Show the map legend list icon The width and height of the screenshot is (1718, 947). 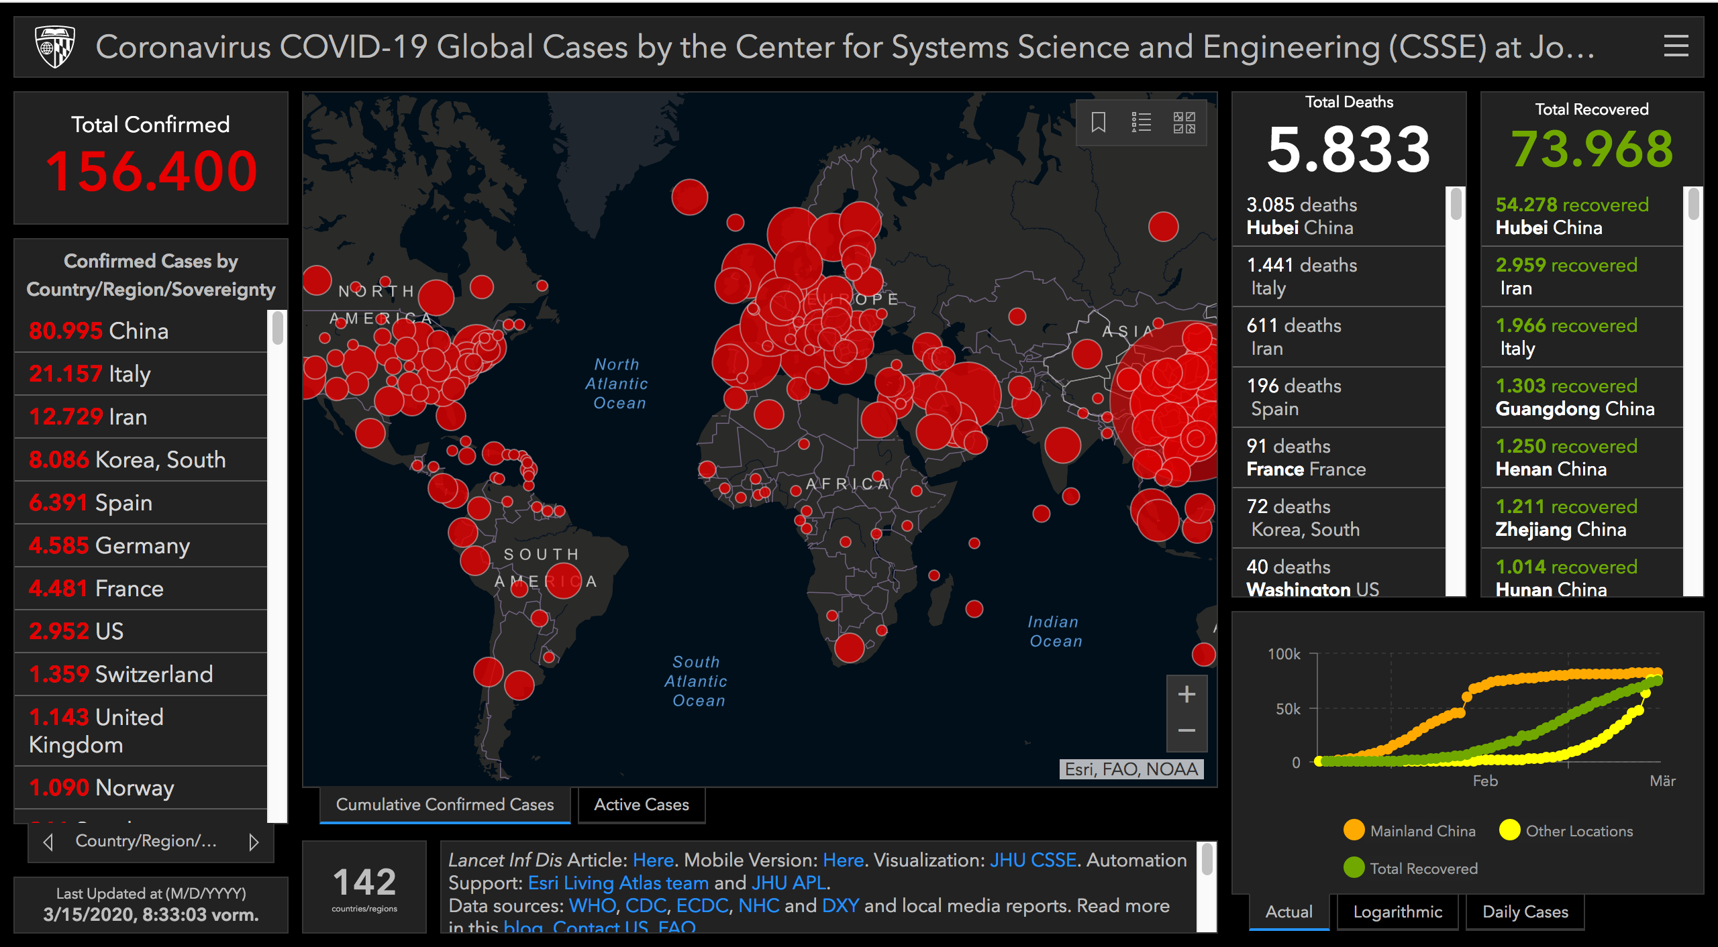point(1141,123)
